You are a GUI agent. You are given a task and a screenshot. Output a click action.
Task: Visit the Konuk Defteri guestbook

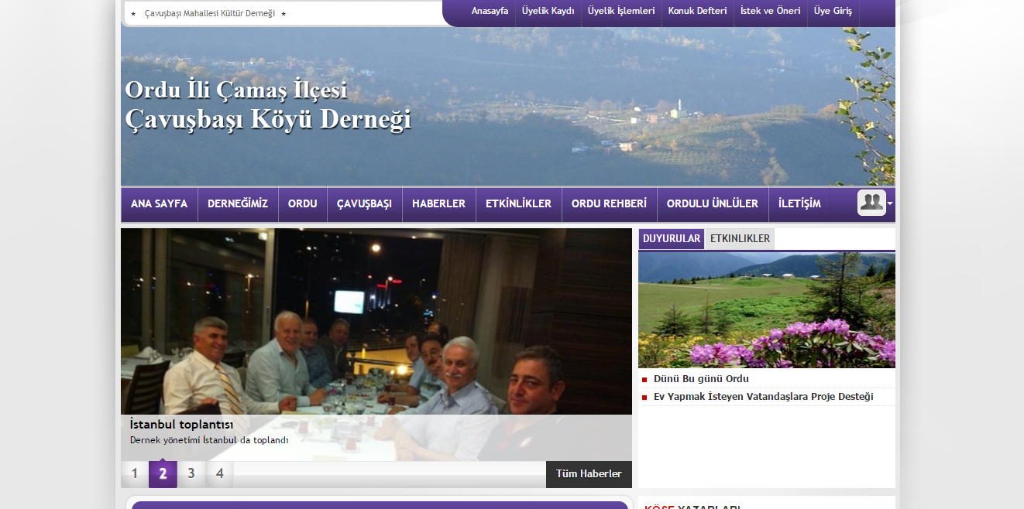point(697,11)
